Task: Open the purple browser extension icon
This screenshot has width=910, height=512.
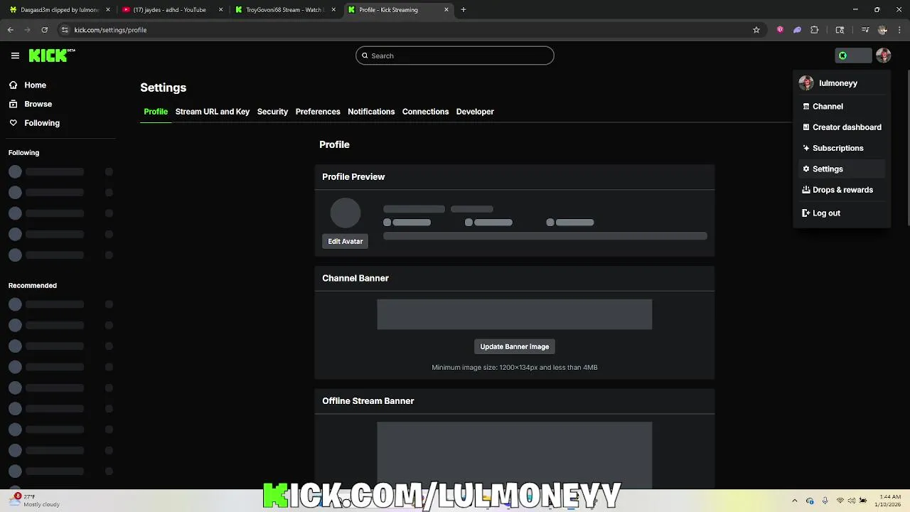Action: (797, 30)
